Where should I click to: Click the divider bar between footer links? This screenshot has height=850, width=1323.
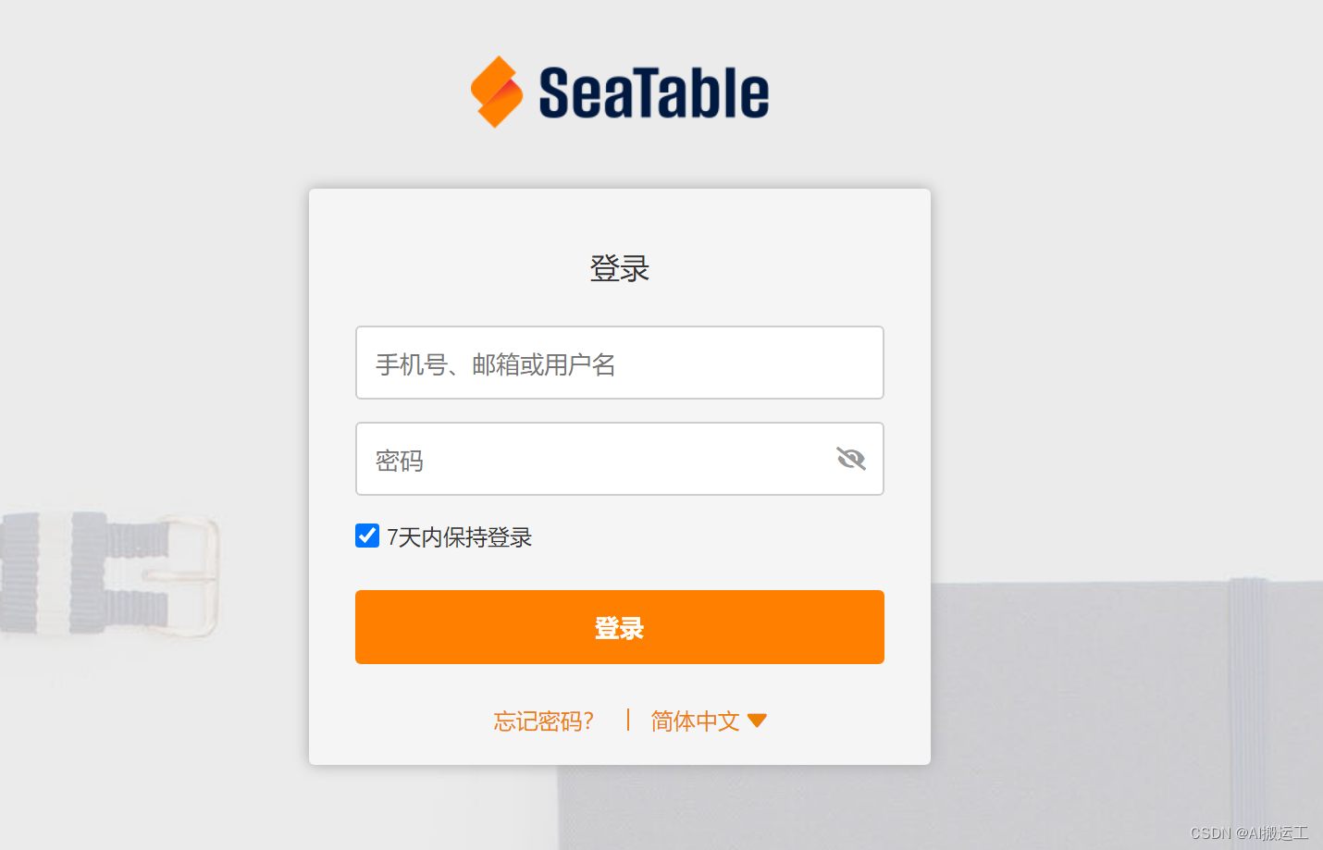(x=628, y=720)
